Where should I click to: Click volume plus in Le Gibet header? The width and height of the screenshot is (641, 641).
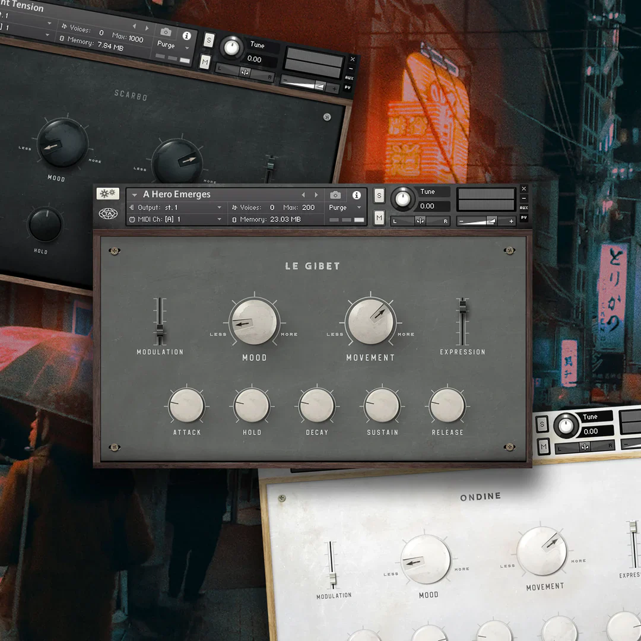point(511,221)
